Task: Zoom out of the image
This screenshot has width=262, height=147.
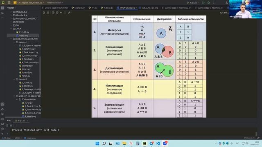Action: [x=57, y=13]
